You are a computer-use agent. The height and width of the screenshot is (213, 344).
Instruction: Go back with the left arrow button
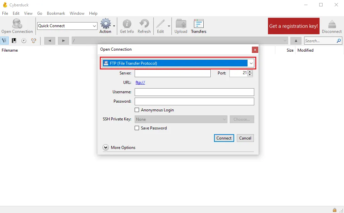click(x=50, y=41)
